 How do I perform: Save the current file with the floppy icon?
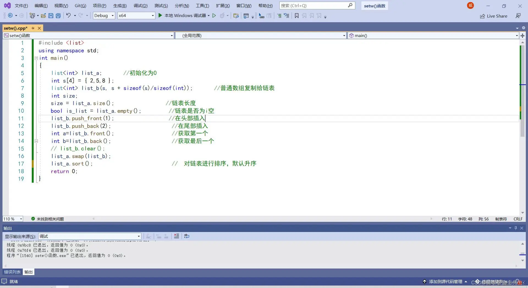[51, 16]
